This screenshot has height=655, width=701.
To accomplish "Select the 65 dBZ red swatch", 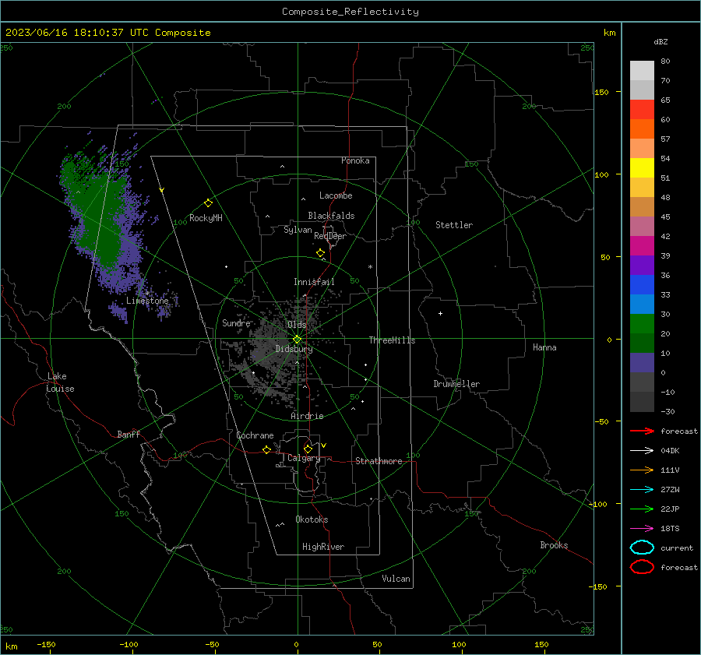I will click(642, 109).
